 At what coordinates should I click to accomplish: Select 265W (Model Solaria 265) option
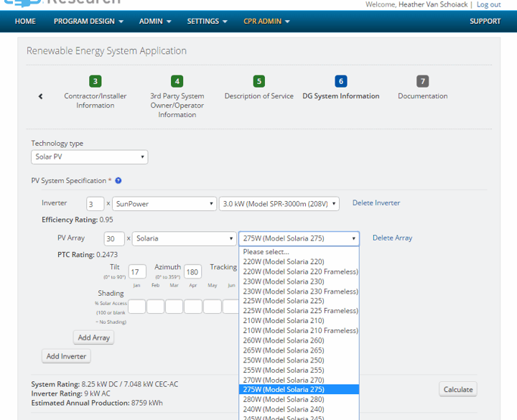click(299, 350)
